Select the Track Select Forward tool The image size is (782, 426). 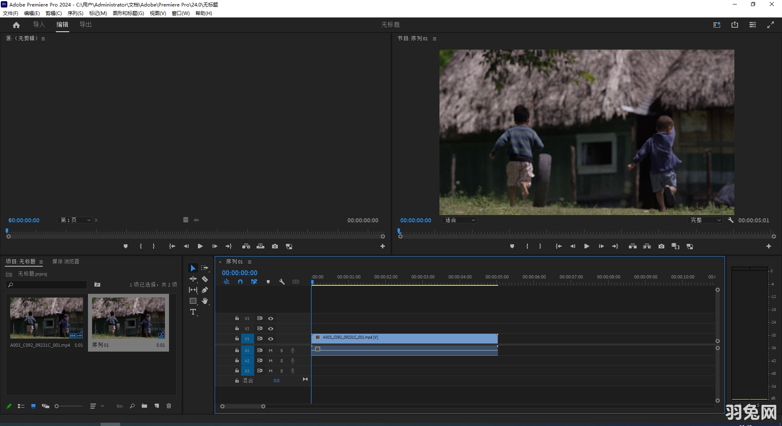tap(205, 268)
